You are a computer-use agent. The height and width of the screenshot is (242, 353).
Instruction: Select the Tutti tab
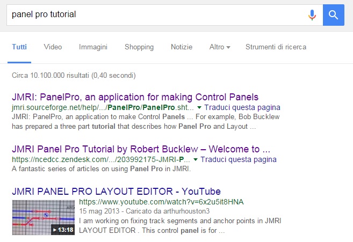click(x=19, y=47)
